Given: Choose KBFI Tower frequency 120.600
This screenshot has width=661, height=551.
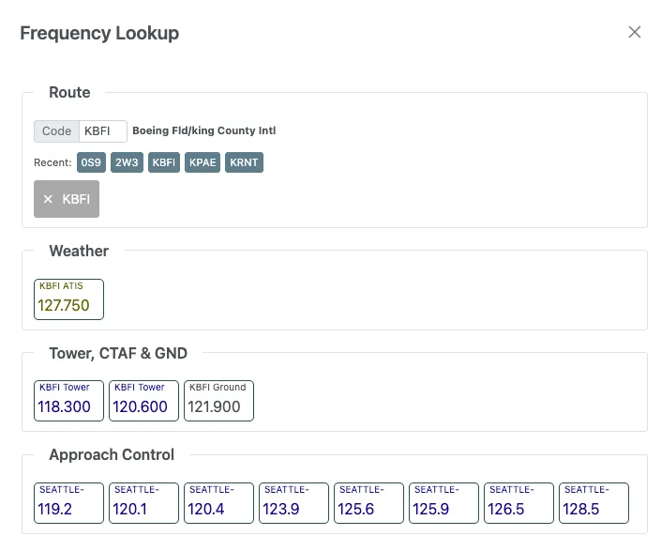Looking at the screenshot, I should [x=143, y=400].
